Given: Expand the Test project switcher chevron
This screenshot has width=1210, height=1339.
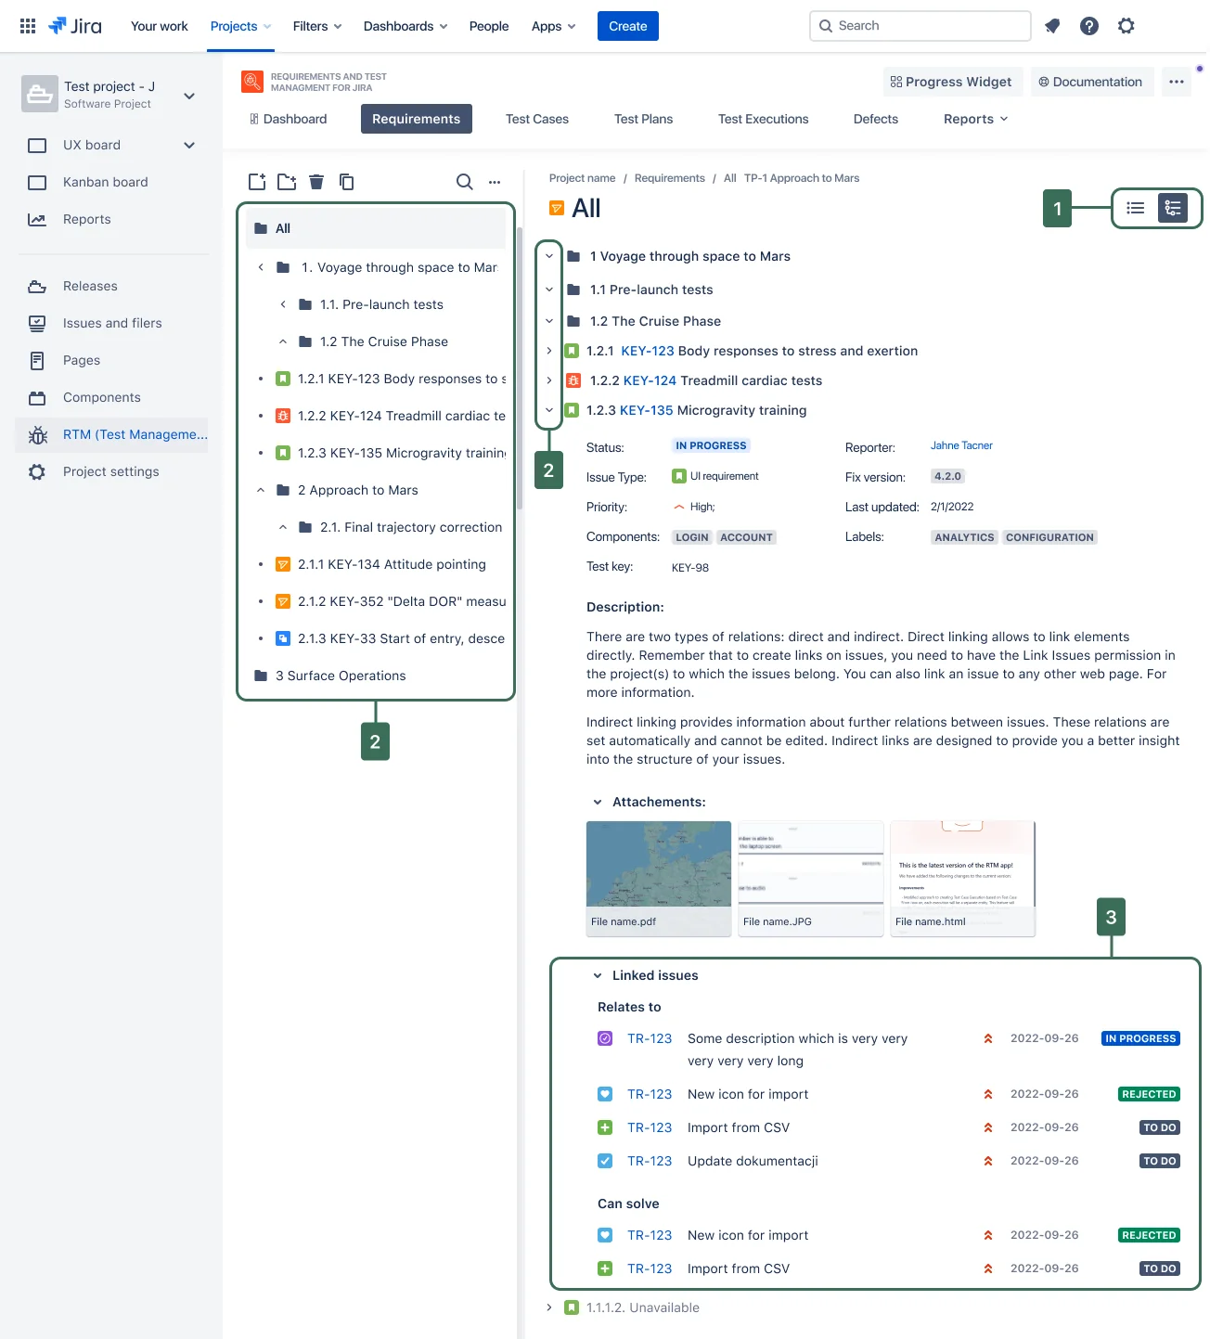Looking at the screenshot, I should [189, 95].
